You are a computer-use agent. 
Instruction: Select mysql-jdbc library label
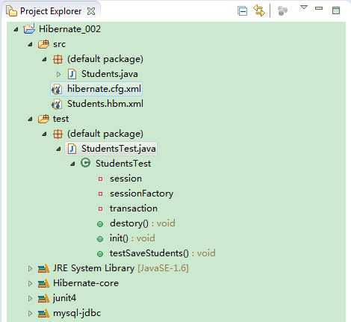coord(77,313)
